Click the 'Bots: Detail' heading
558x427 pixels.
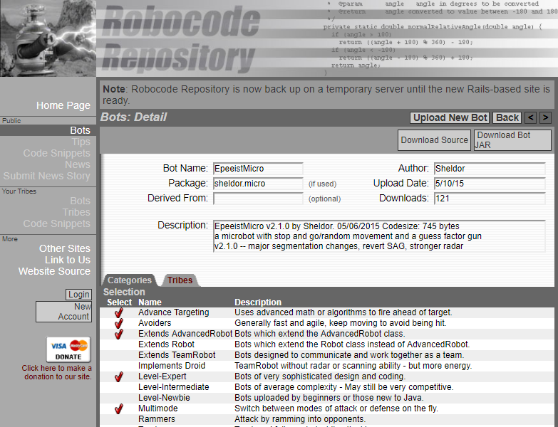tap(133, 117)
